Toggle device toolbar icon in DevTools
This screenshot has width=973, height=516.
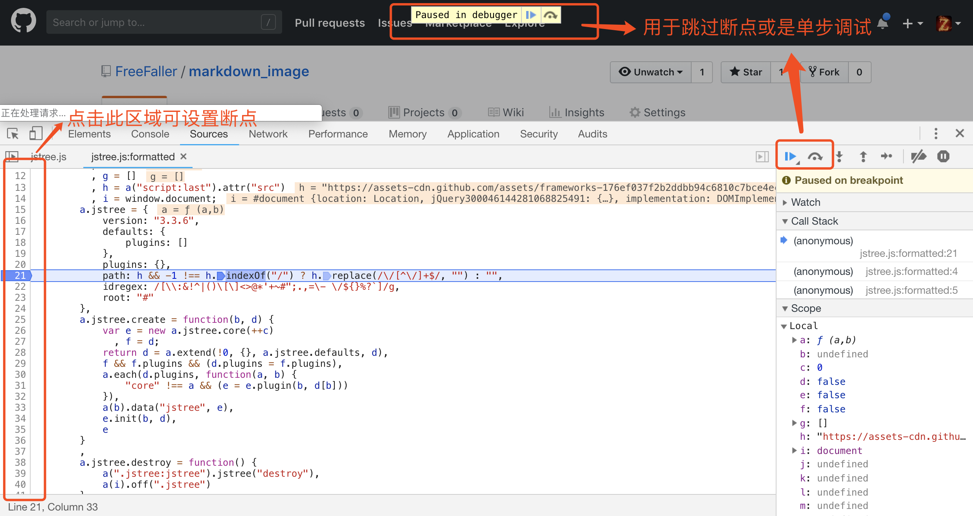(x=36, y=134)
